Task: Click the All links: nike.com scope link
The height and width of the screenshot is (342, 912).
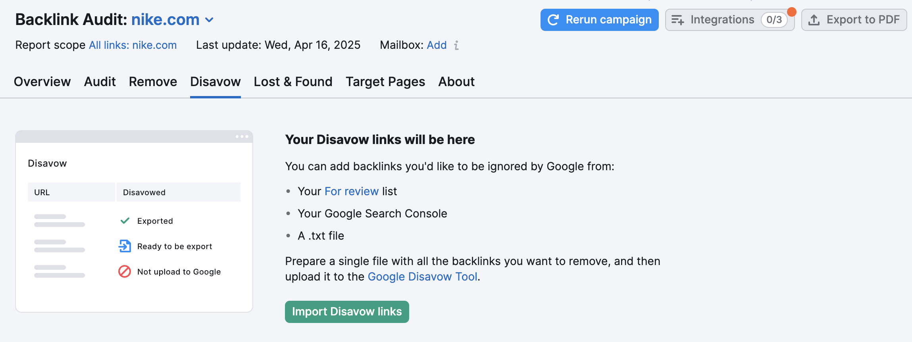Action: tap(133, 45)
